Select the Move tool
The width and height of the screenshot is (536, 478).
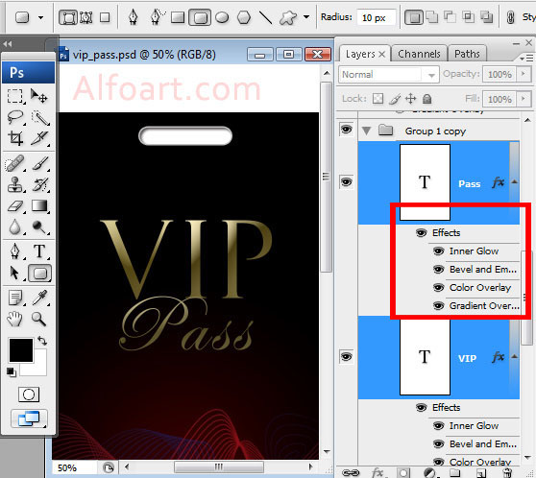[x=39, y=96]
